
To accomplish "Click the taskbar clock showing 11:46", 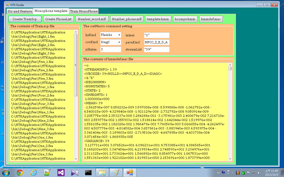I will [272, 173].
